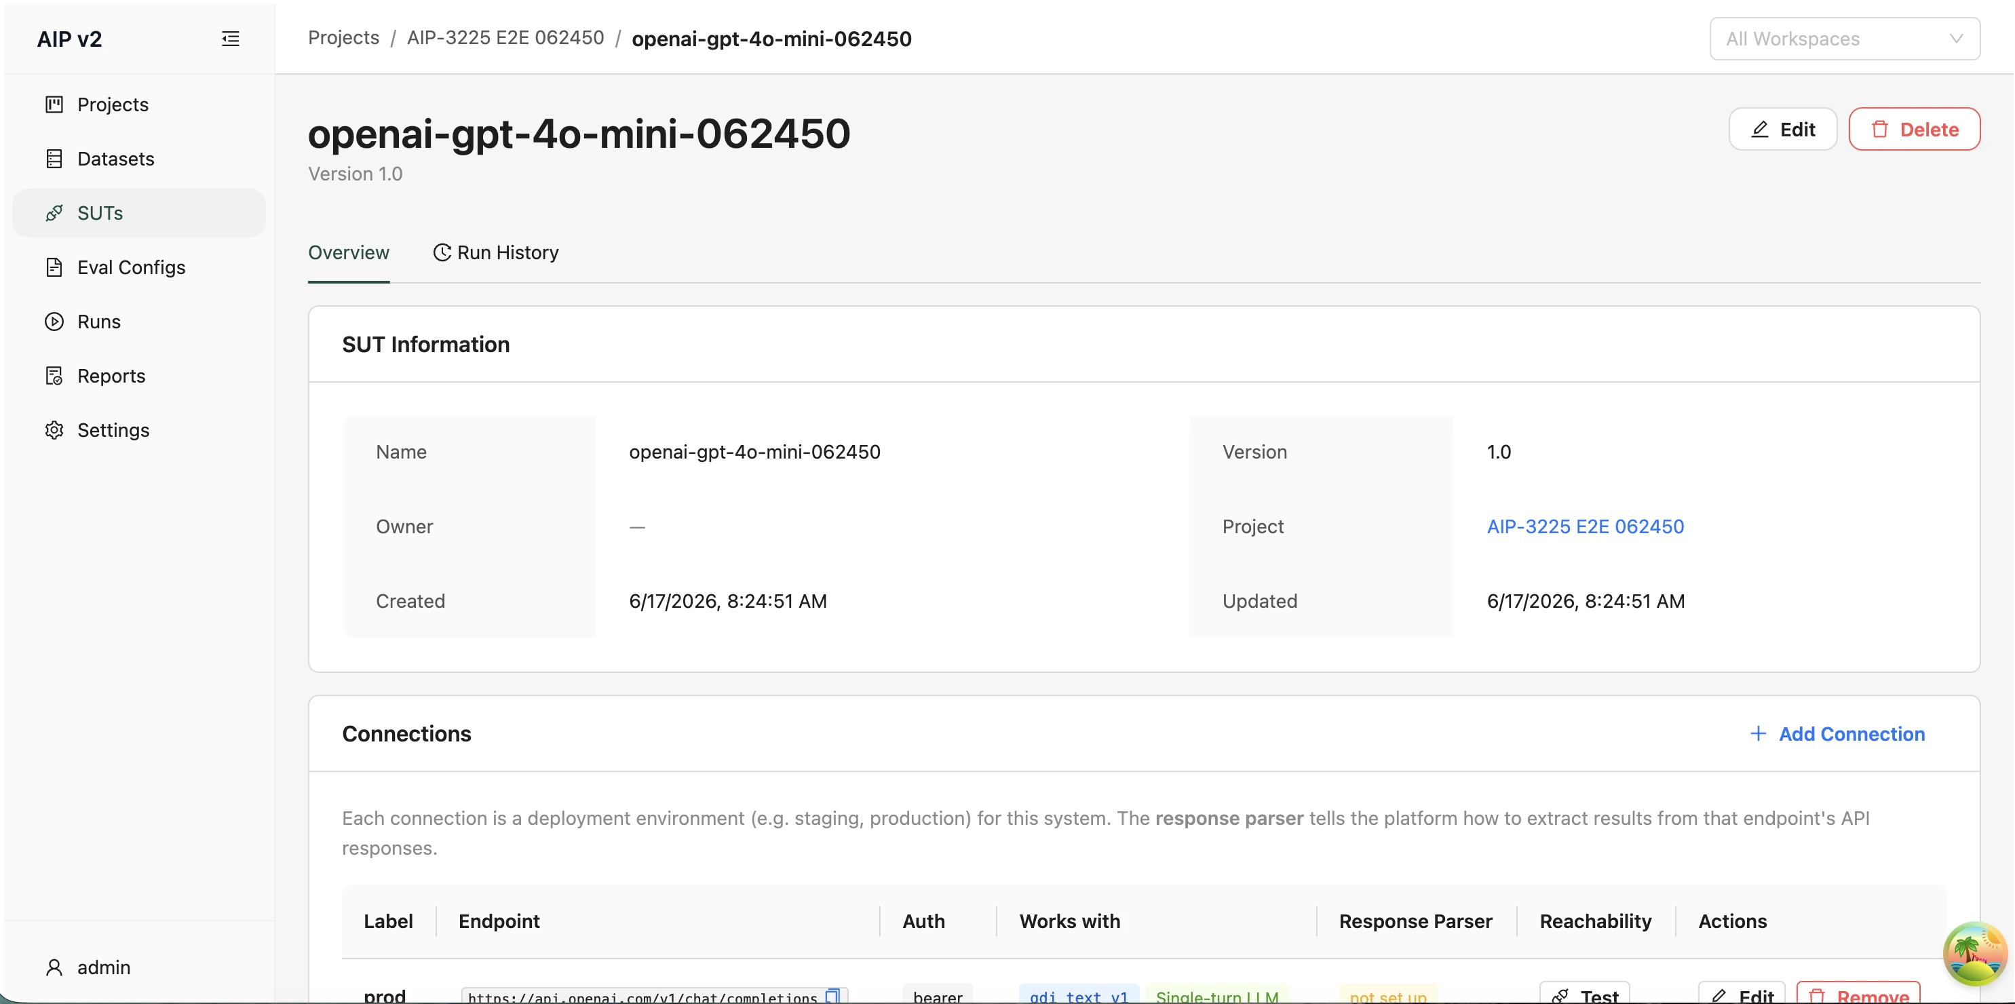This screenshot has width=2015, height=1004.
Task: Switch to the Overview tab
Action: click(x=349, y=252)
